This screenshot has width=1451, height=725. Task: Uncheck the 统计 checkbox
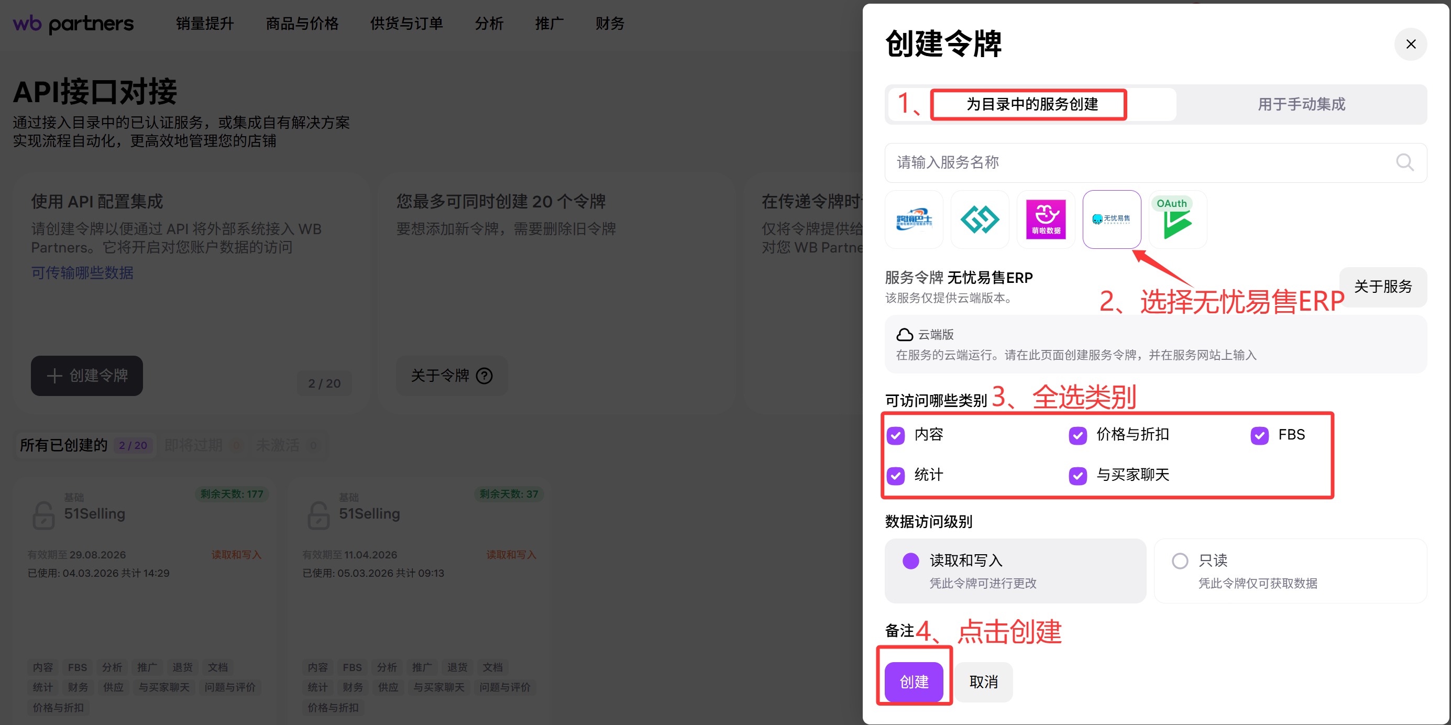896,476
